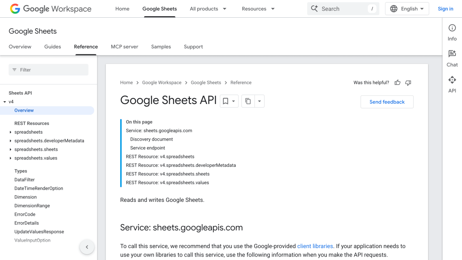Click the Google Sheets breadcrumb link
The width and height of the screenshot is (462, 260).
[206, 82]
